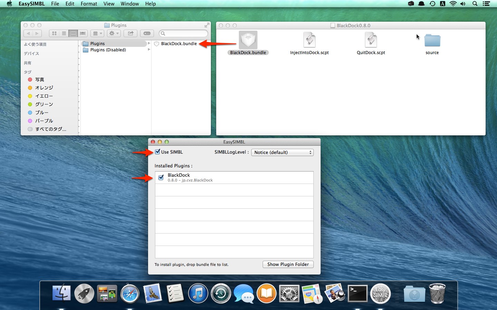Image resolution: width=497 pixels, height=310 pixels.
Task: Click EasySIMBL icon in the Dock
Action: click(380, 293)
